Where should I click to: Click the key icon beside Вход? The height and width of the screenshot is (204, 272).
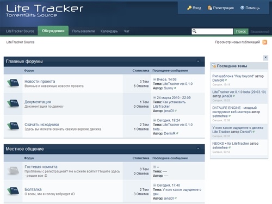(x=189, y=8)
